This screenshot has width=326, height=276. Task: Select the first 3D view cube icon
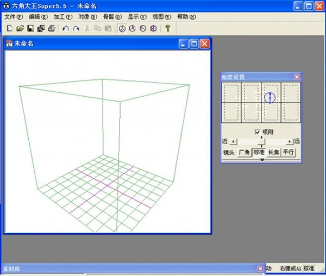click(122, 28)
